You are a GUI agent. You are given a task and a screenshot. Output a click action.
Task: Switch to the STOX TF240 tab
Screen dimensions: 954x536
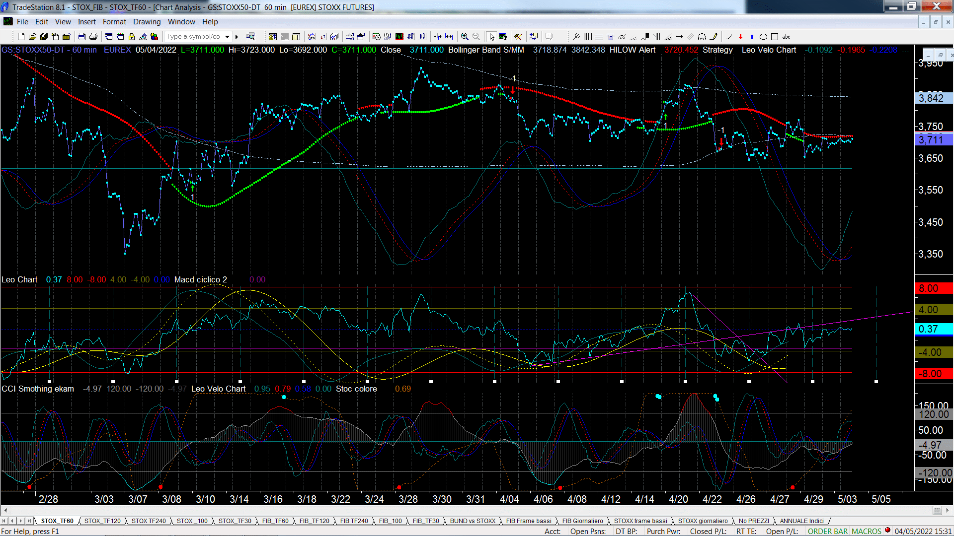(x=149, y=521)
